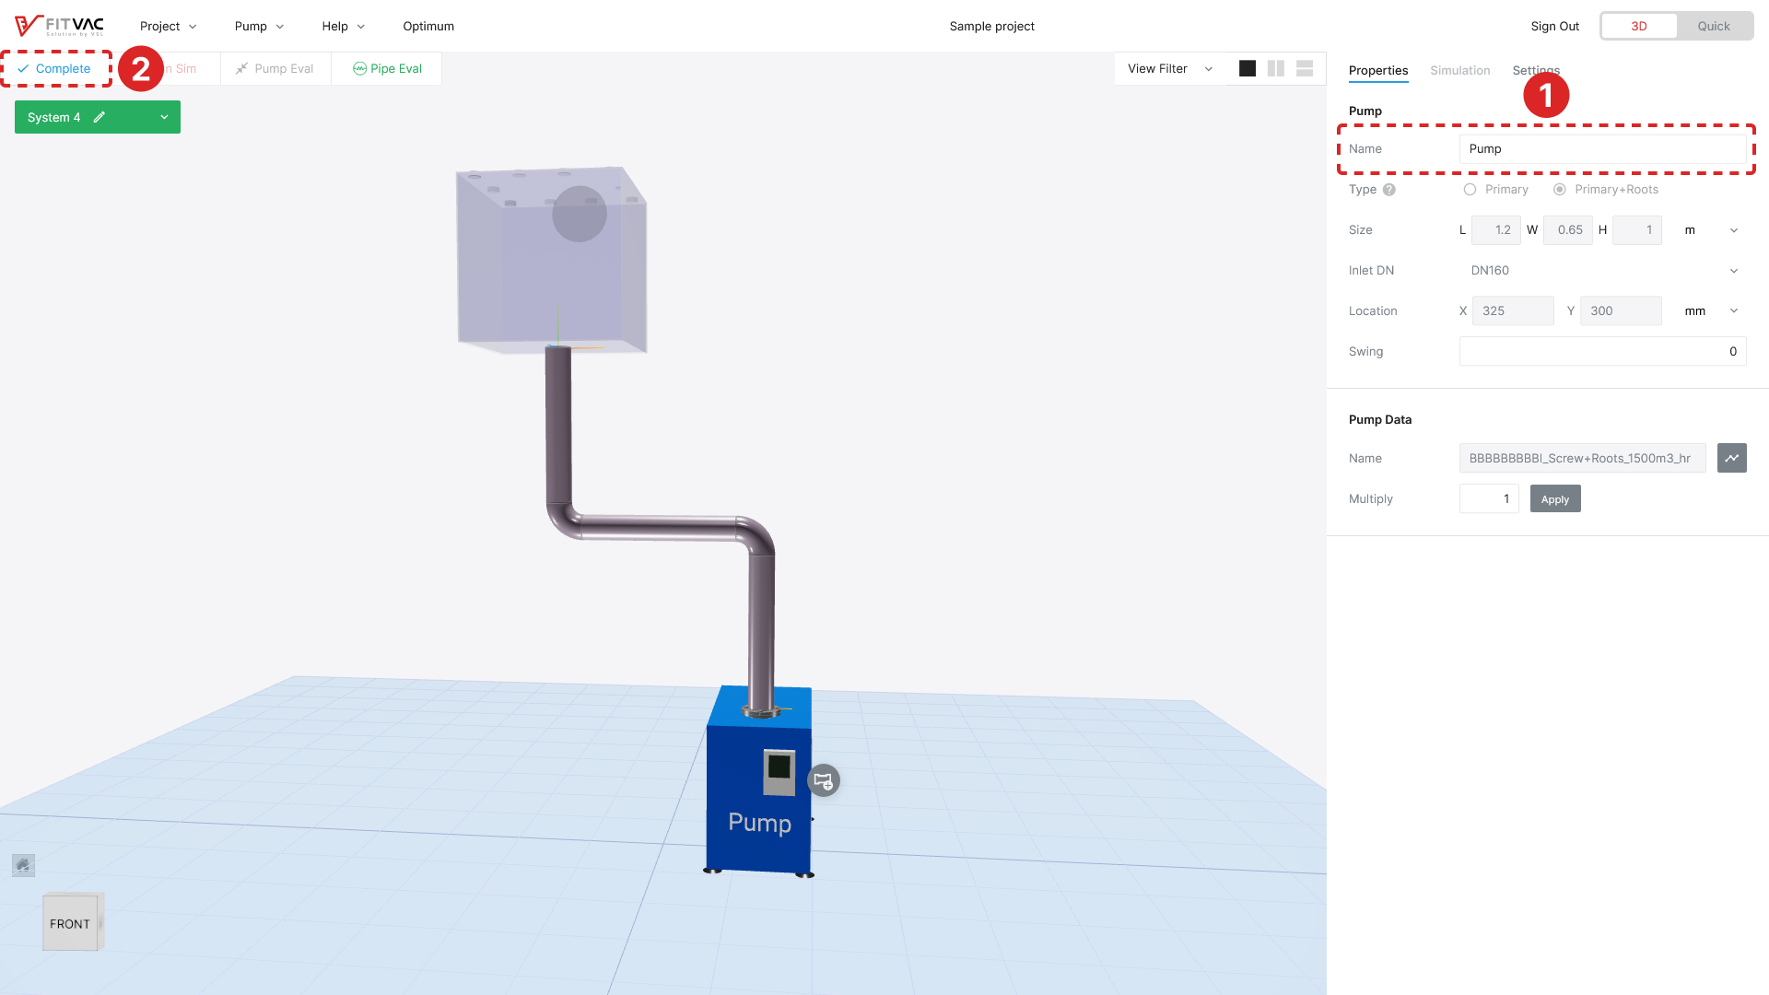Switch to the Quick mode toggle
Screen dimensions: 1769x995
(x=1714, y=26)
